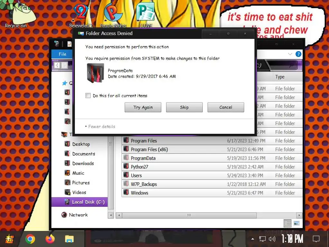329x247 pixels.
Task: Click the Start button on the taskbar
Action: coord(9,239)
